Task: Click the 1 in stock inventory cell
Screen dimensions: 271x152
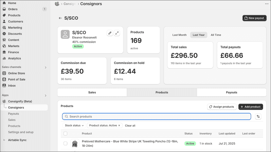Action: tap(206, 144)
